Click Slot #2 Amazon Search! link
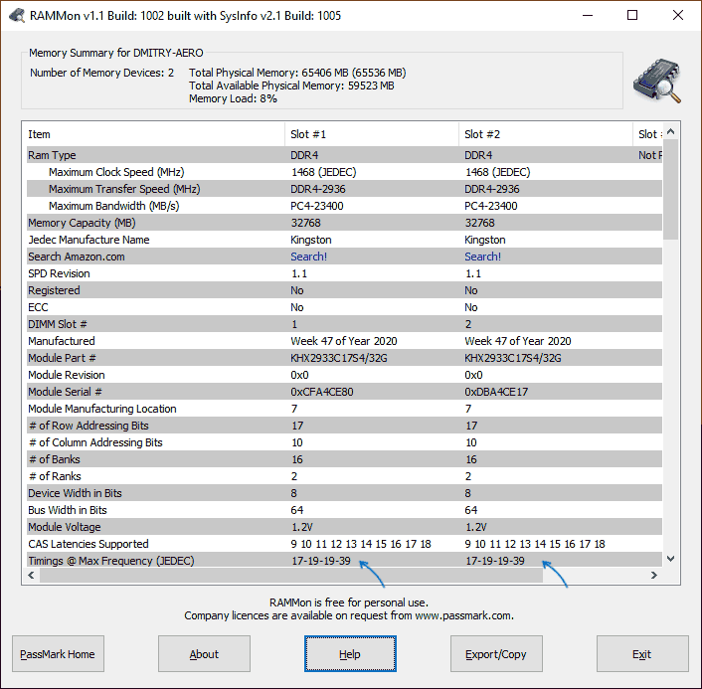This screenshot has width=702, height=689. click(482, 257)
